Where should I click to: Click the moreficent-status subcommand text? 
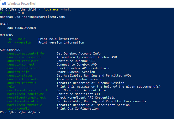23,101
